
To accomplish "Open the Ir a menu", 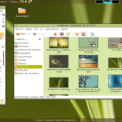I will point(42,29).
